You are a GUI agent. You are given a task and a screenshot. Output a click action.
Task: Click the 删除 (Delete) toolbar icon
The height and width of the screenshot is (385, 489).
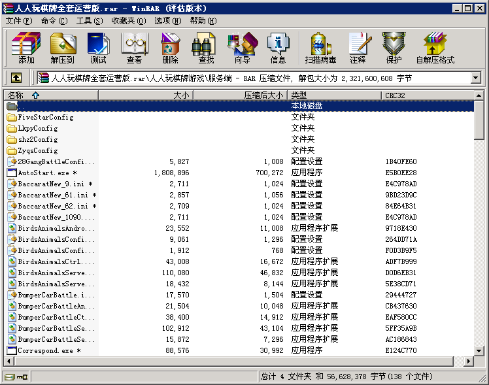pyautogui.click(x=170, y=48)
